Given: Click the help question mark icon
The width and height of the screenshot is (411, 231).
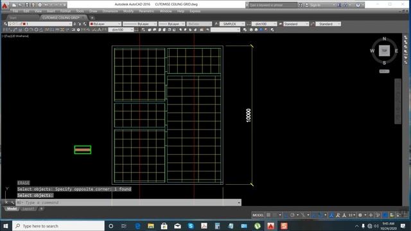Looking at the screenshot, I should tap(358, 5).
